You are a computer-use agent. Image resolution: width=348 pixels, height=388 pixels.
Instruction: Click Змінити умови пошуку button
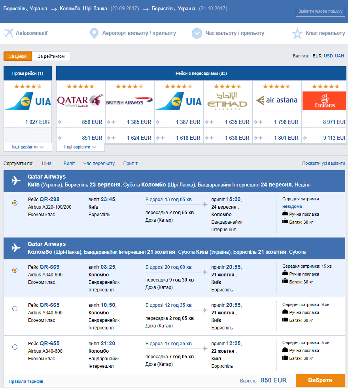320,11
